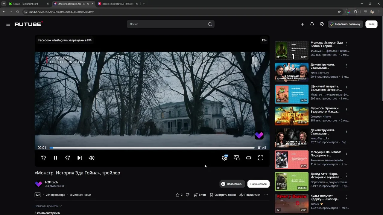383x215 pixels.
Task: Click the plus upload icon in header
Action: click(x=302, y=24)
